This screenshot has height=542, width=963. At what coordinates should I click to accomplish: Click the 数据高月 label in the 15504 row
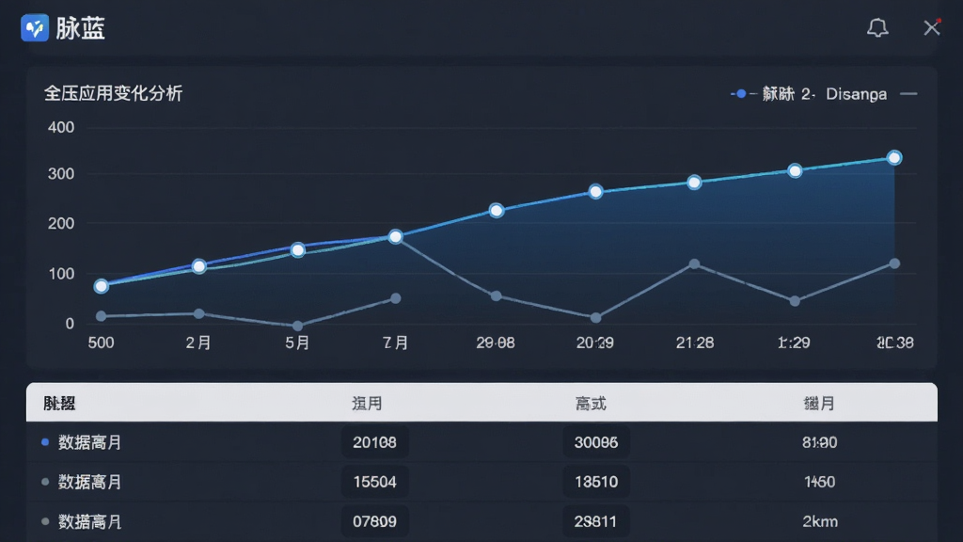(x=89, y=483)
